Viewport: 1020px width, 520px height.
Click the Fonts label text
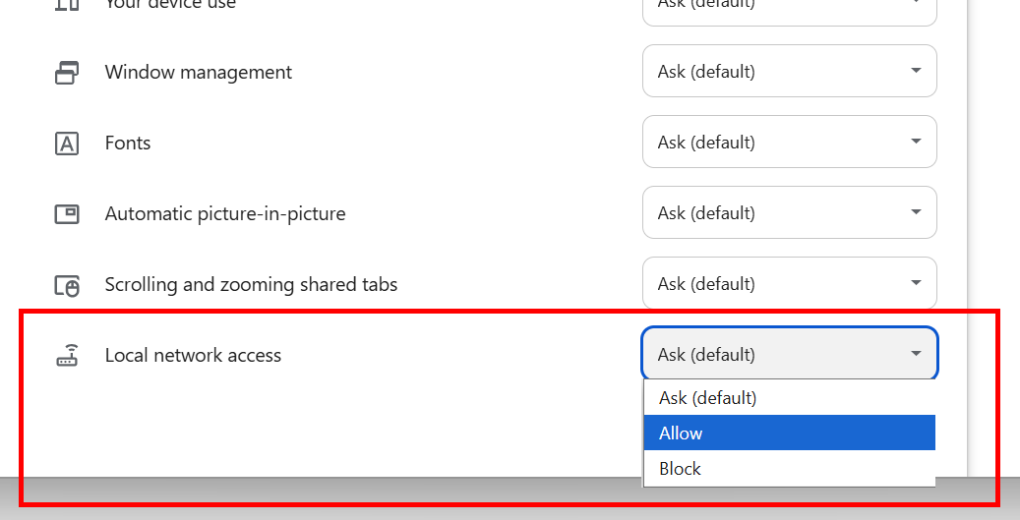128,143
